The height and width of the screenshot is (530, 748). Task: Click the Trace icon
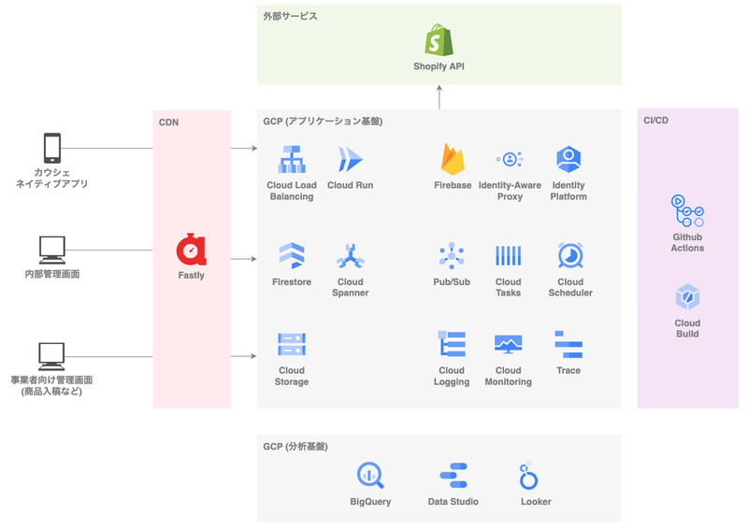(568, 344)
